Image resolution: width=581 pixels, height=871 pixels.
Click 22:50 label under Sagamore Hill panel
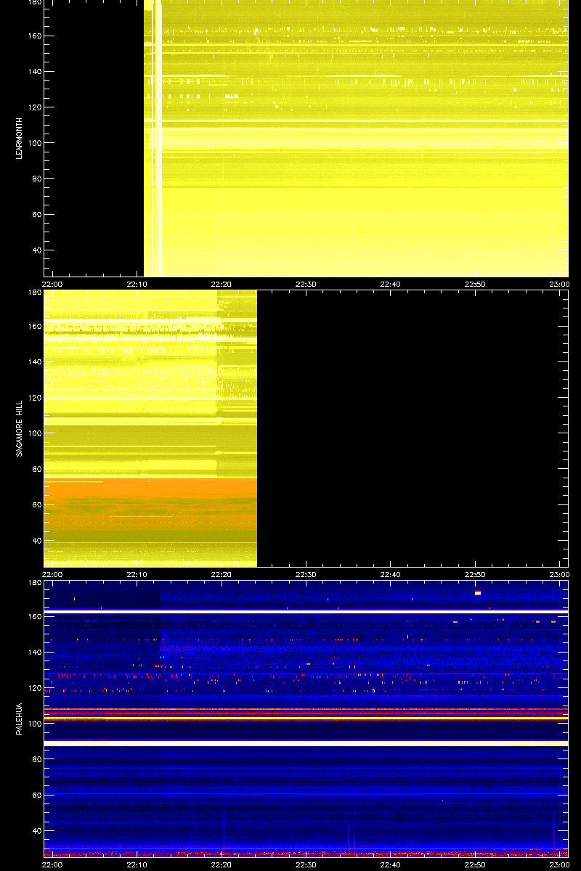tap(475, 573)
